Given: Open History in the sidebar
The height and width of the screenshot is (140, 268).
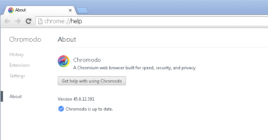Looking at the screenshot, I should (x=17, y=55).
